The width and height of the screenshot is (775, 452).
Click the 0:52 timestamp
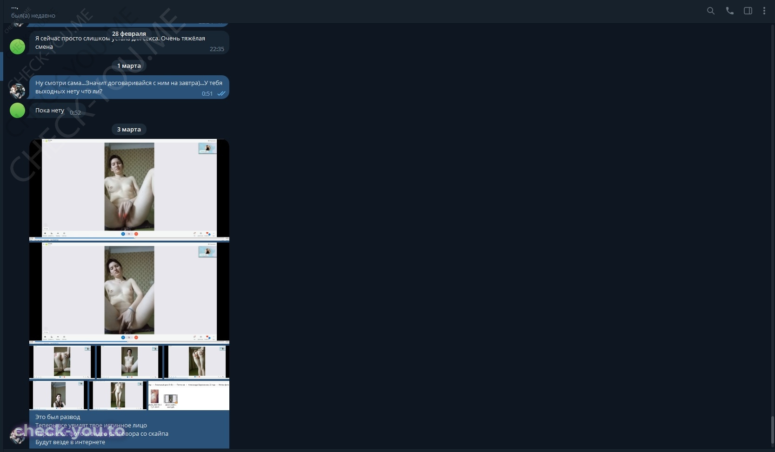click(75, 113)
